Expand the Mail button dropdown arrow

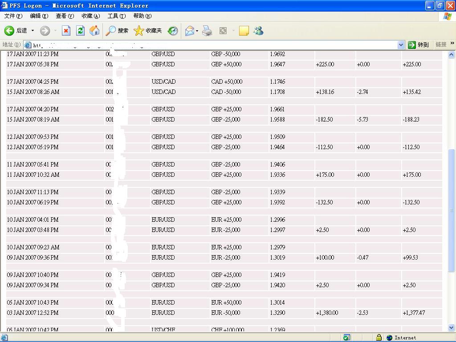(x=197, y=31)
